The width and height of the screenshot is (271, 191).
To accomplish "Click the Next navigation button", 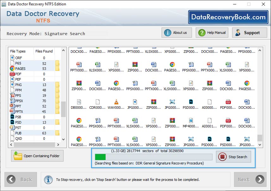I will [250, 179].
